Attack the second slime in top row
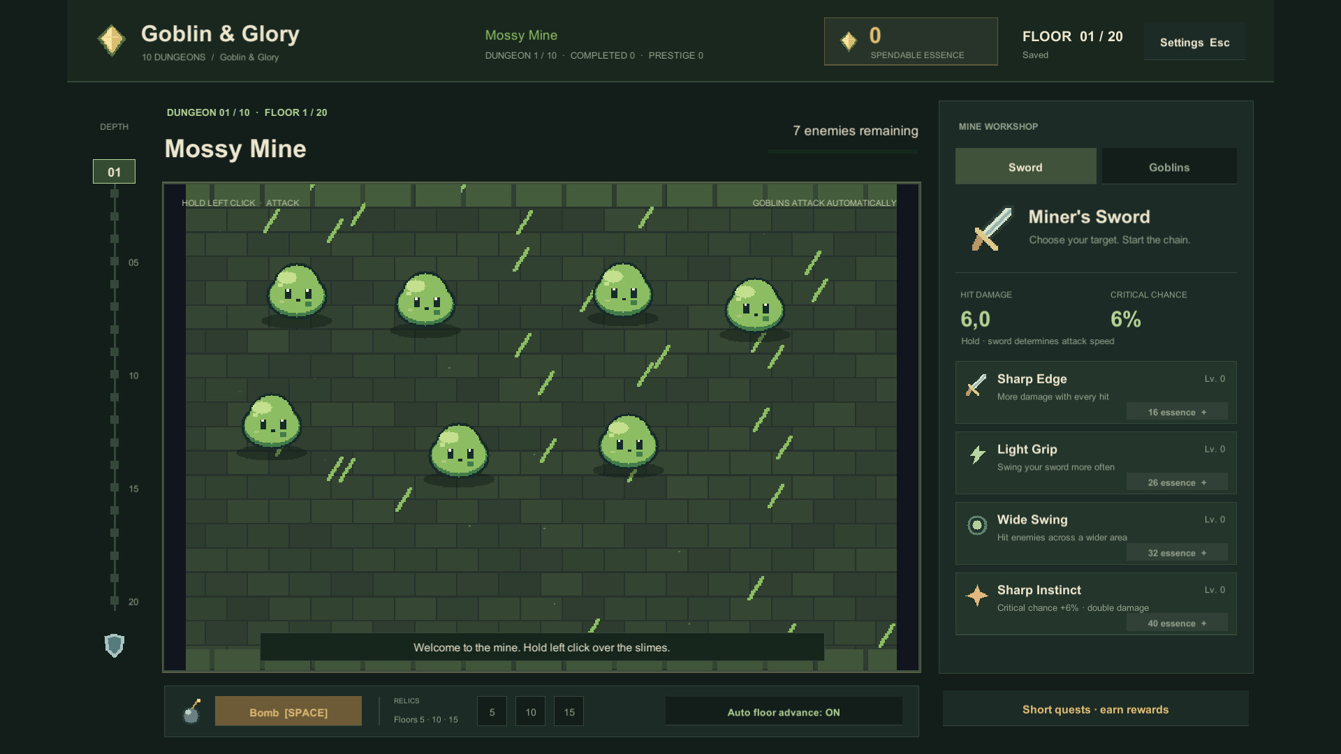The width and height of the screenshot is (1341, 754). (x=425, y=300)
